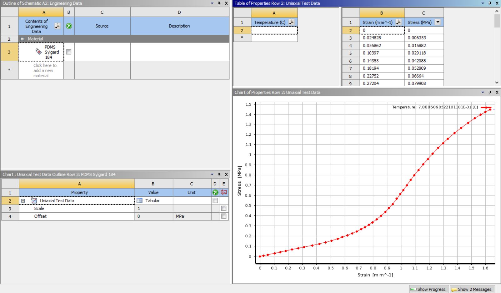Viewport: 501px width, 293px height.
Task: Close the Outline of Schematic A2 panel
Action: pos(226,3)
